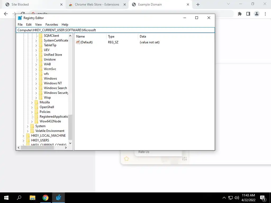Expand the TabletTip key
The width and height of the screenshot is (271, 203).
click(x=36, y=45)
